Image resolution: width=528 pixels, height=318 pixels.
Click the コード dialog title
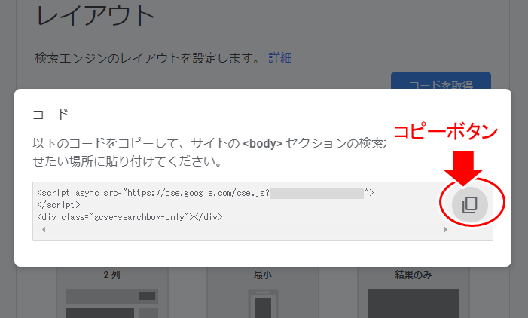50,115
